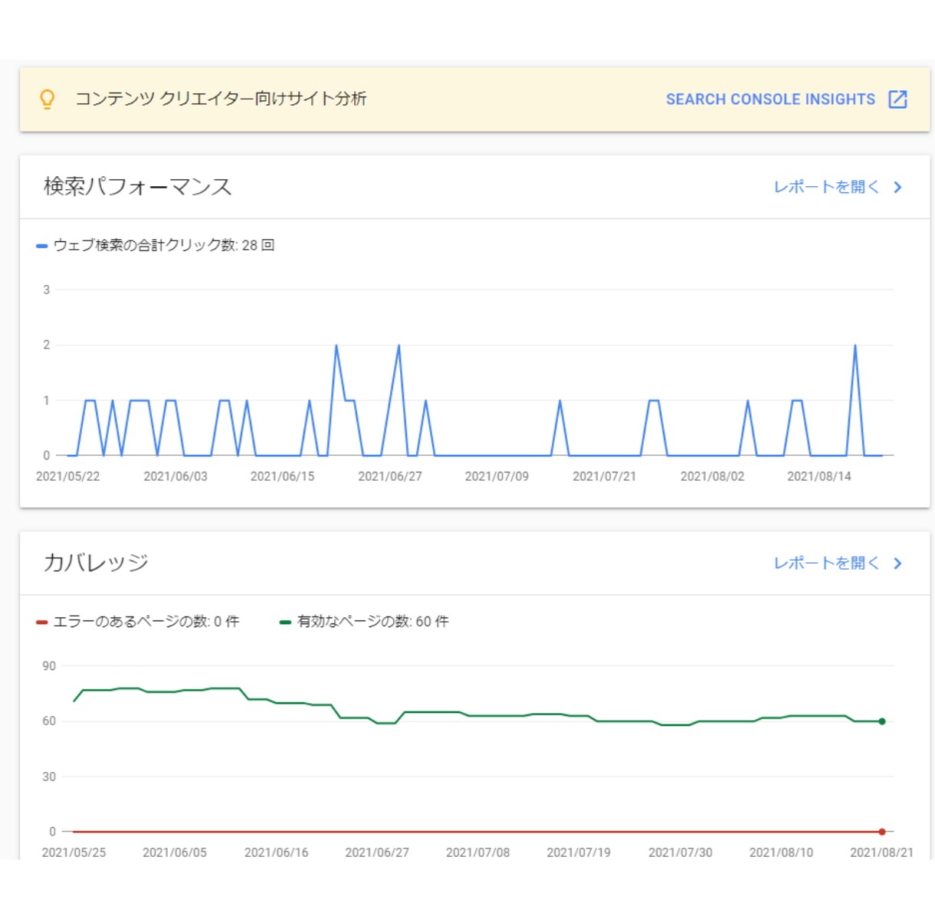The width and height of the screenshot is (935, 919).
Task: Click the 2021/06/16 coverage axis date label
Action: [x=277, y=852]
